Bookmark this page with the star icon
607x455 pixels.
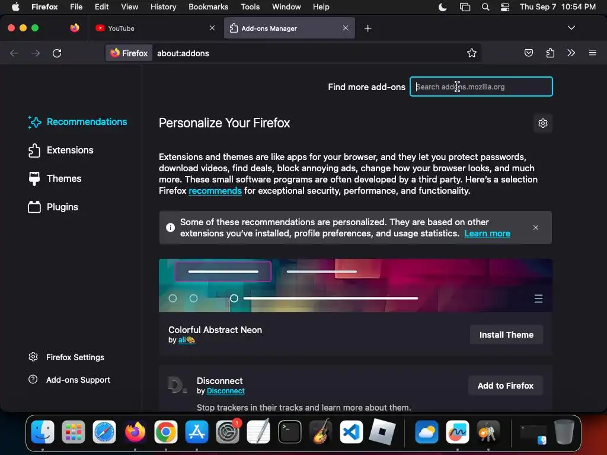click(x=471, y=53)
